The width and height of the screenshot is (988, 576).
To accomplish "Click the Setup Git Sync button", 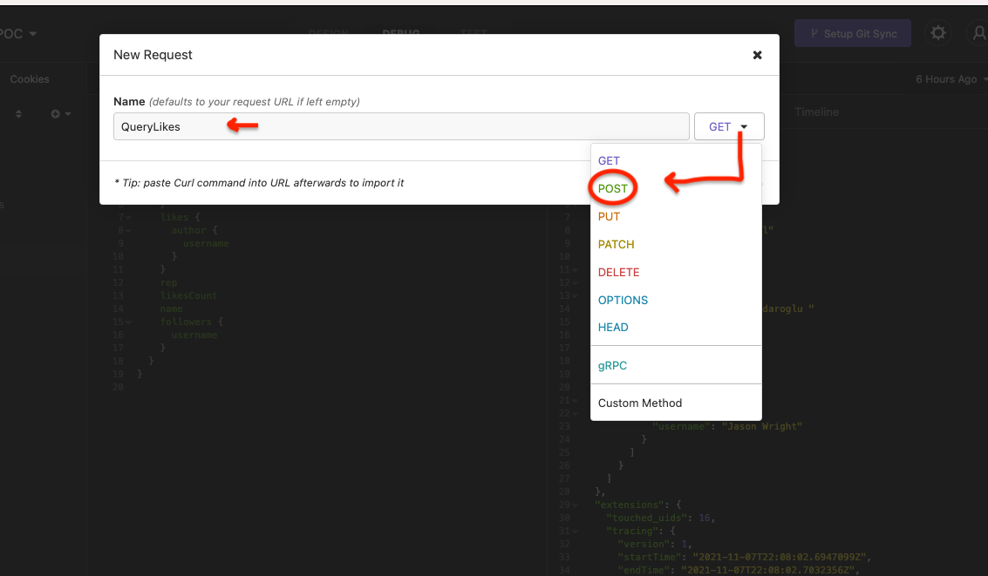I will pos(853,33).
